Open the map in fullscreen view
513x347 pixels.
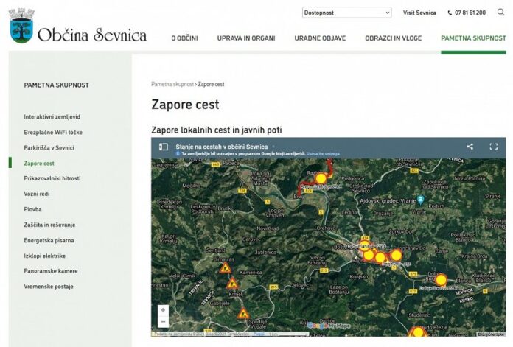494,147
